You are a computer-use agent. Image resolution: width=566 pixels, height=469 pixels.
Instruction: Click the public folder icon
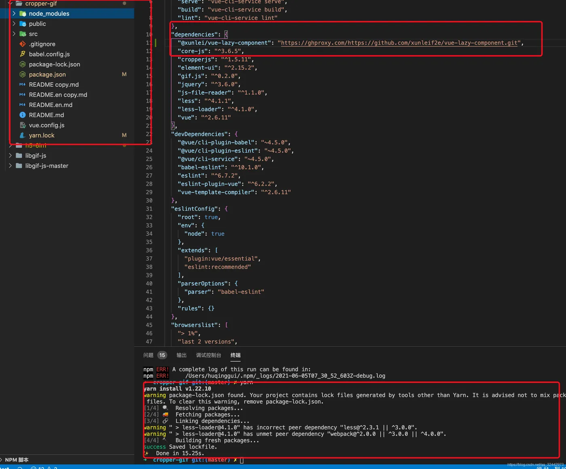point(23,24)
